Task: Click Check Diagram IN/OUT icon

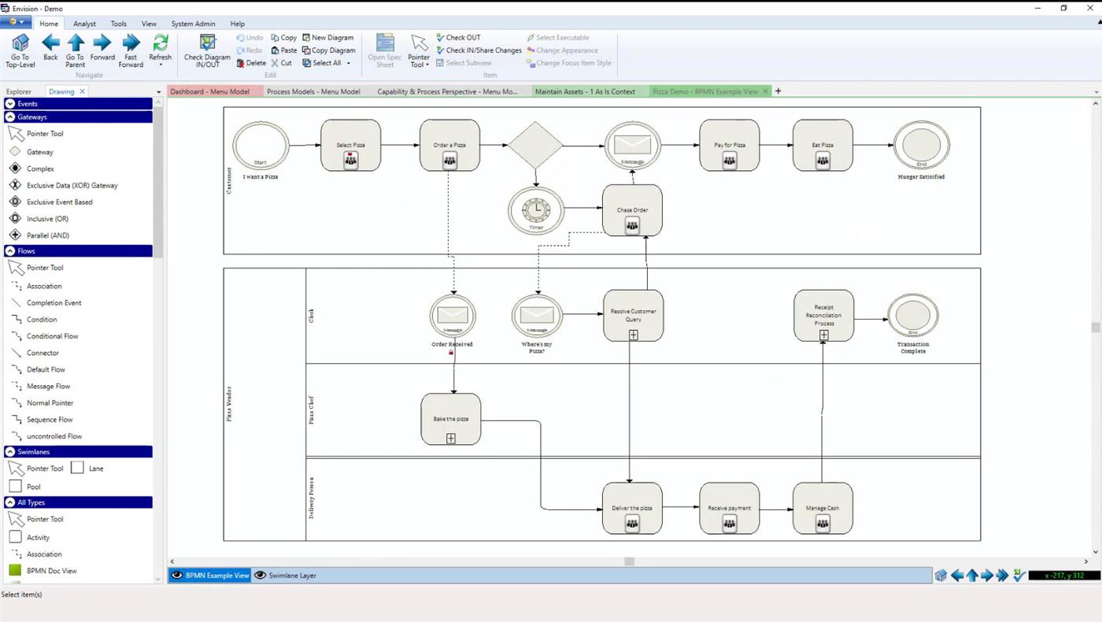Action: click(x=207, y=43)
